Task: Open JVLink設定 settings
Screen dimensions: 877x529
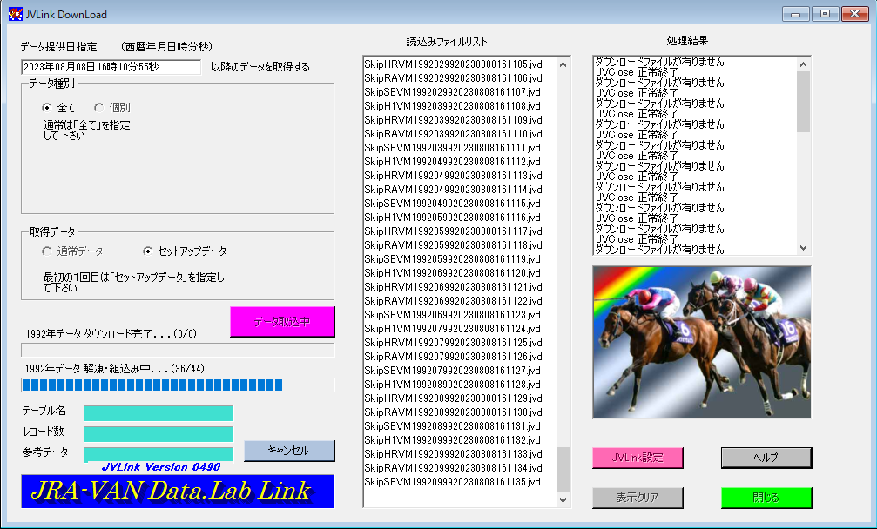Action: point(638,458)
